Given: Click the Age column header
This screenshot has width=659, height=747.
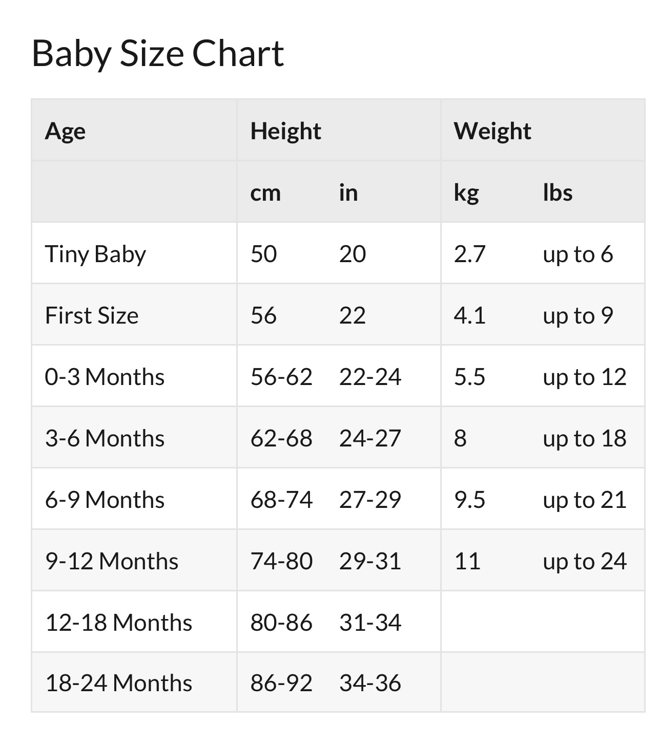Looking at the screenshot, I should (x=65, y=131).
